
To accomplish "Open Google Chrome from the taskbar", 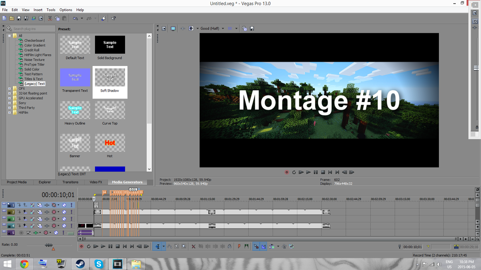I will 24,264.
